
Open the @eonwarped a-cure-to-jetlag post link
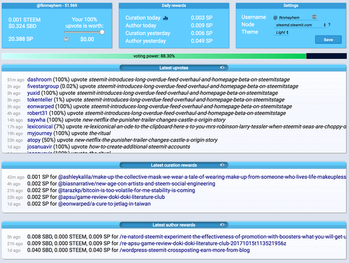tap(104, 204)
